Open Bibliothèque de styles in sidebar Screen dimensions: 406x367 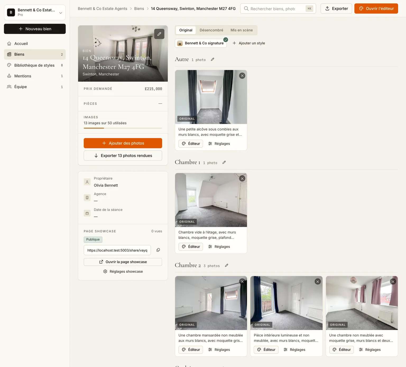pos(35,65)
